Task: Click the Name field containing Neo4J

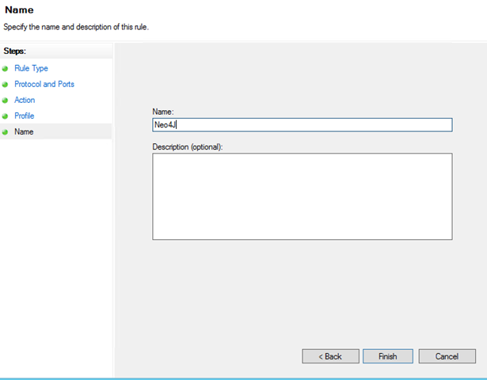Action: 302,125
